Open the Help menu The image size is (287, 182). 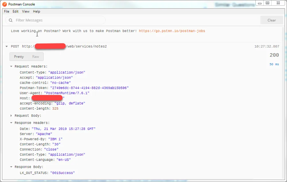pyautogui.click(x=37, y=11)
